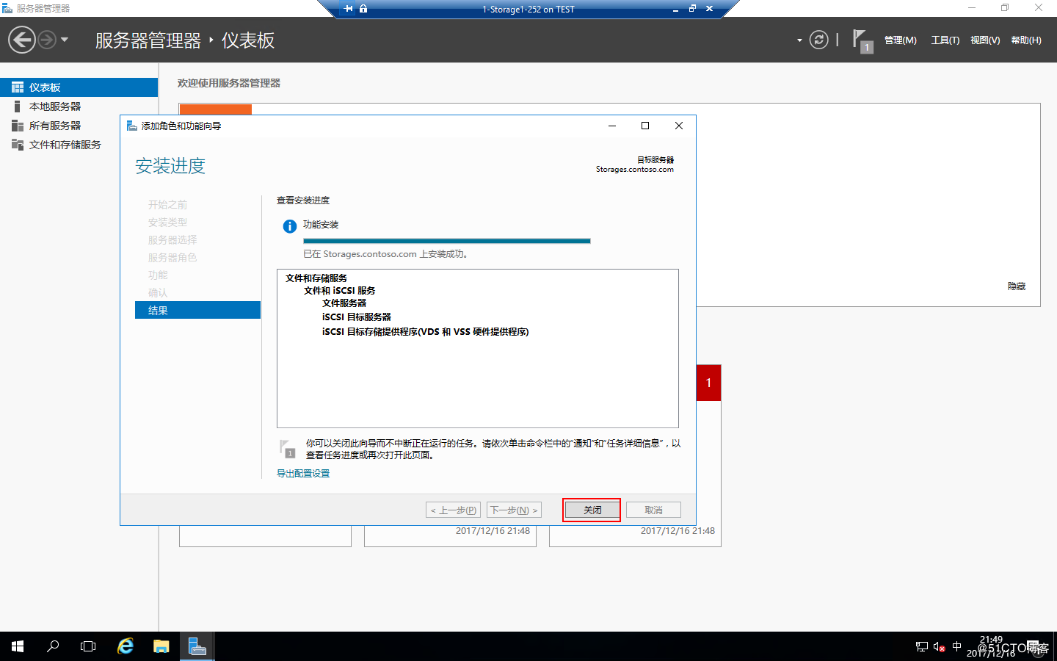This screenshot has height=661, width=1057.
Task: Open Task View on the taskbar
Action: click(x=88, y=646)
